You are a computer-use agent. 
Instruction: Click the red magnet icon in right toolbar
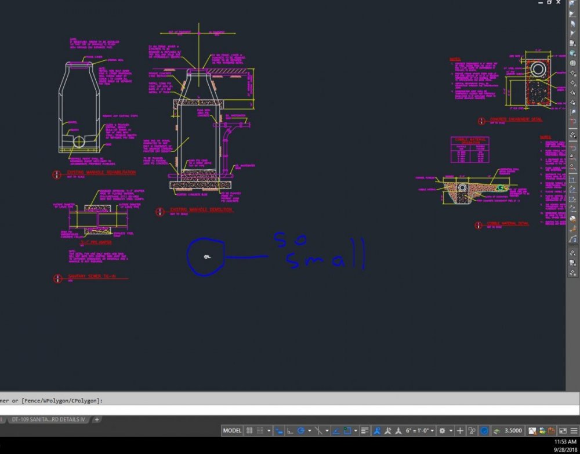(572, 121)
